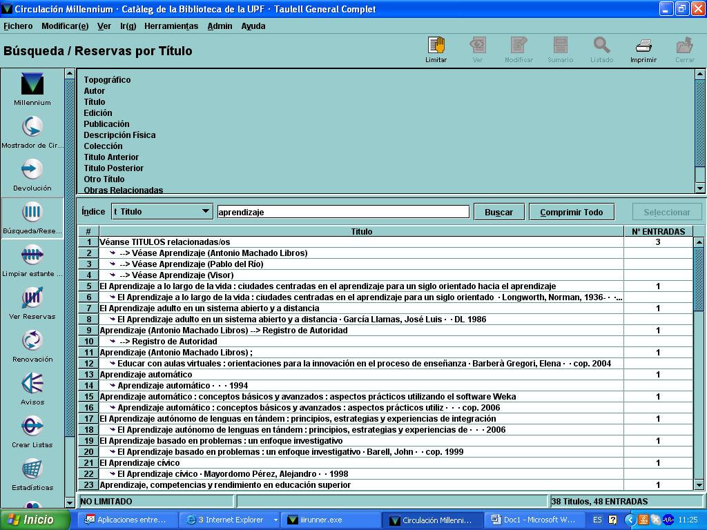Toggle arrow on row 10 Registro de Autoridad

(113, 341)
